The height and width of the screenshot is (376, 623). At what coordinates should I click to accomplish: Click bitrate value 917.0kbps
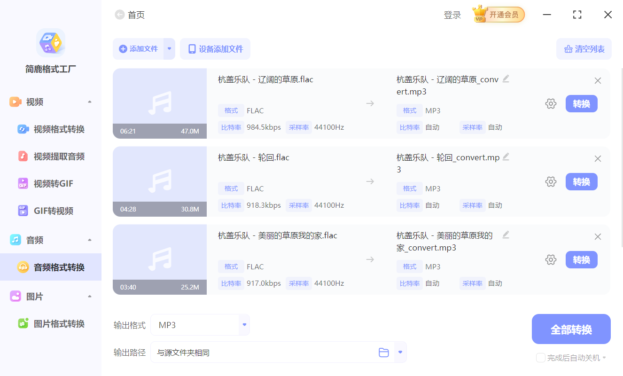pyautogui.click(x=264, y=283)
